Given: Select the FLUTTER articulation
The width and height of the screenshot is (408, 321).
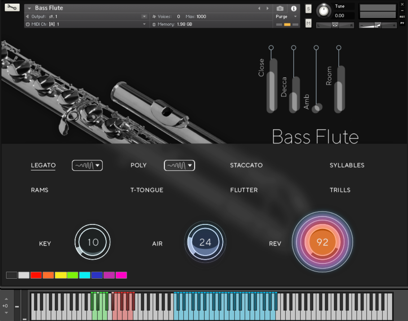Looking at the screenshot, I should point(244,190).
